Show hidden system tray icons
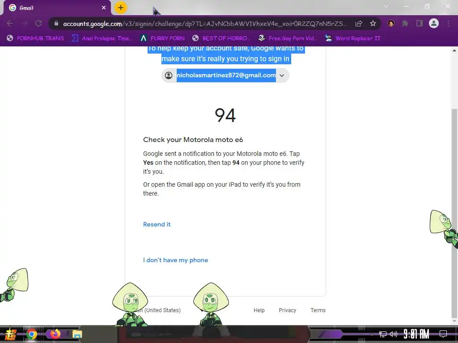 (x=372, y=334)
